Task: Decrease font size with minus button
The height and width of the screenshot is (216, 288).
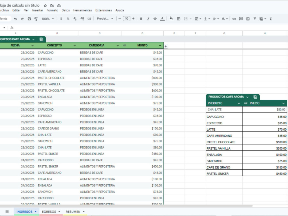Action: coord(120,18)
